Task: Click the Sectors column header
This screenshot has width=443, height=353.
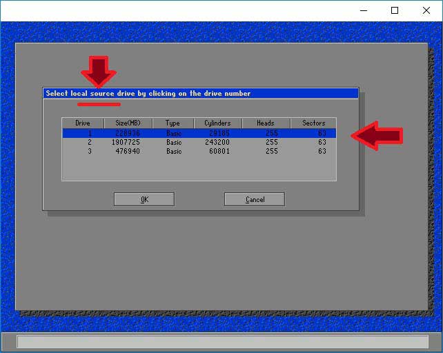Action: click(x=313, y=123)
